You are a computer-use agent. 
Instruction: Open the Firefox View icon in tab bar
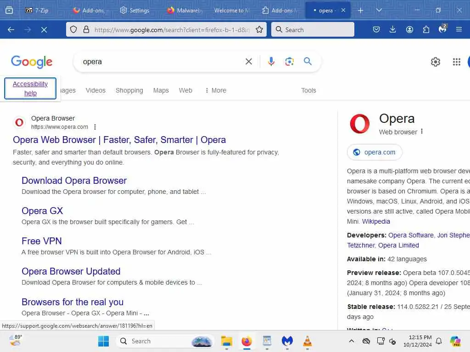(9, 10)
